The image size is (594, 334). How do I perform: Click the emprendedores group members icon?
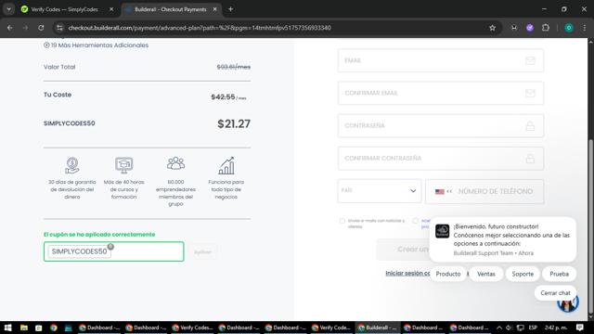click(x=175, y=163)
